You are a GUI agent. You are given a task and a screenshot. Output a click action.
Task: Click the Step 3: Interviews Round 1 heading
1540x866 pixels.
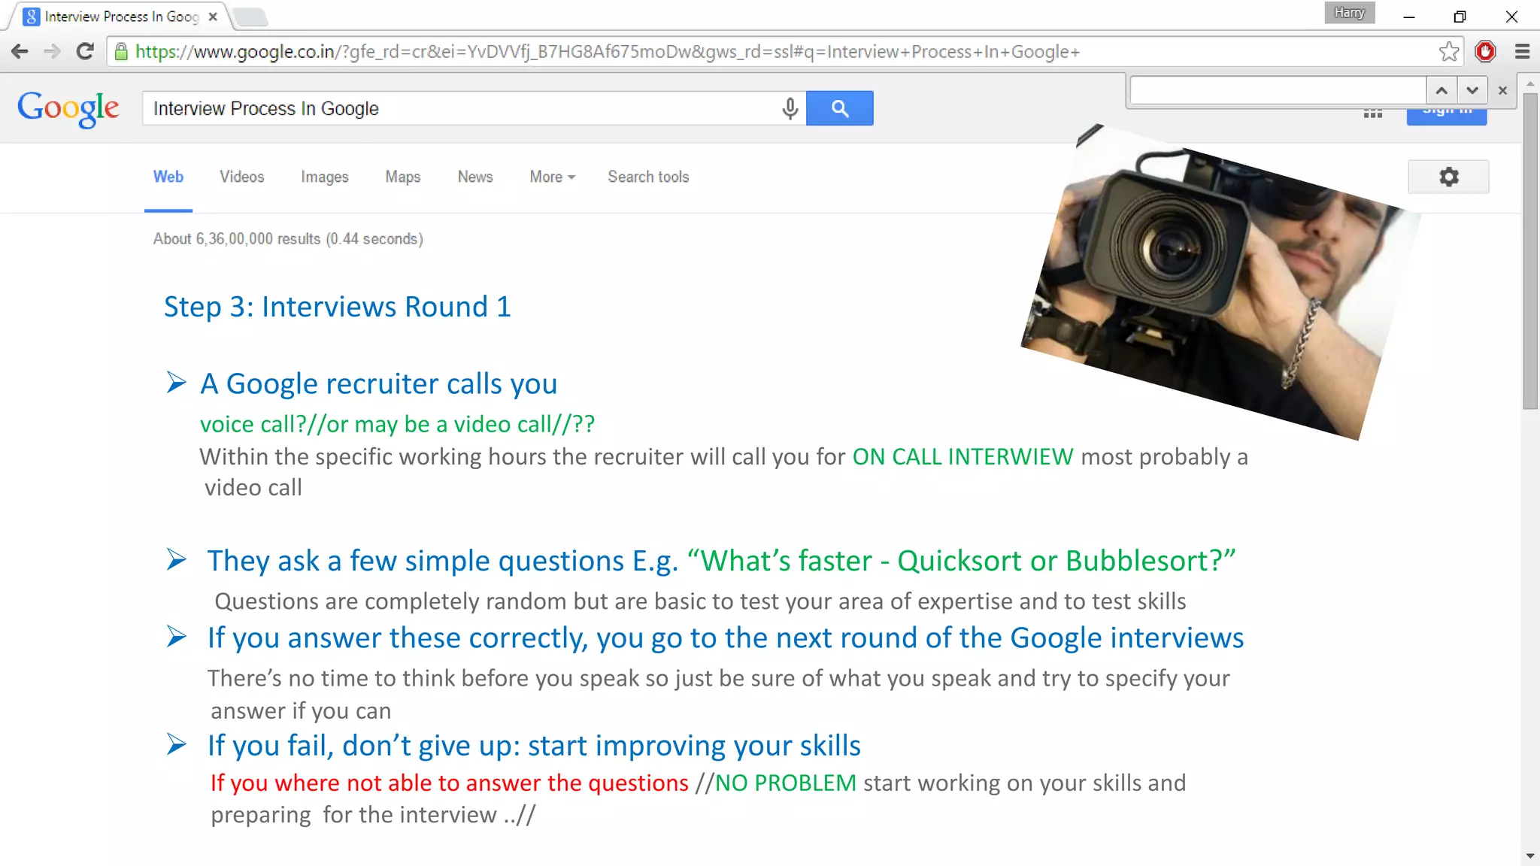338,307
